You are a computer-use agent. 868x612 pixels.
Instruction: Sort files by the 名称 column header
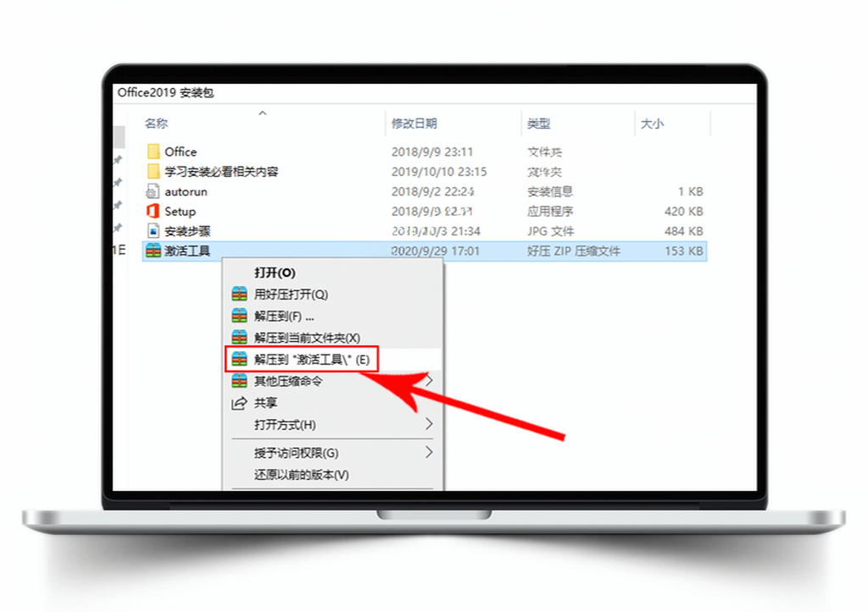tap(156, 124)
